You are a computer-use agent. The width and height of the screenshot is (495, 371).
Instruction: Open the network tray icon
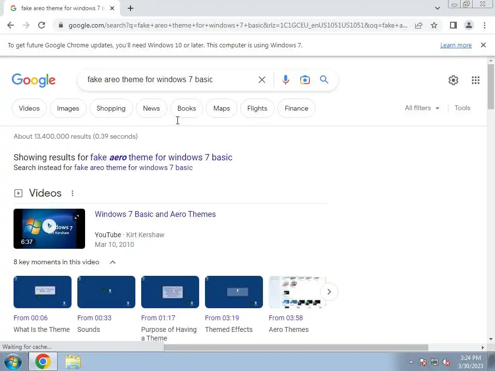[435, 362]
